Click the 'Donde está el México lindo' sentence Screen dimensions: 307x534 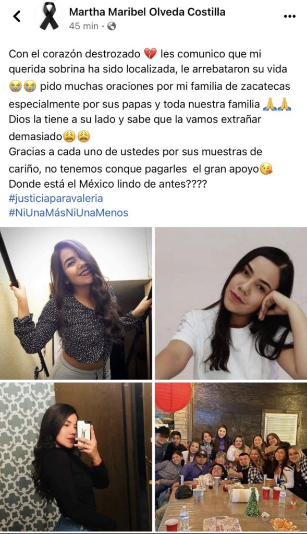(107, 184)
